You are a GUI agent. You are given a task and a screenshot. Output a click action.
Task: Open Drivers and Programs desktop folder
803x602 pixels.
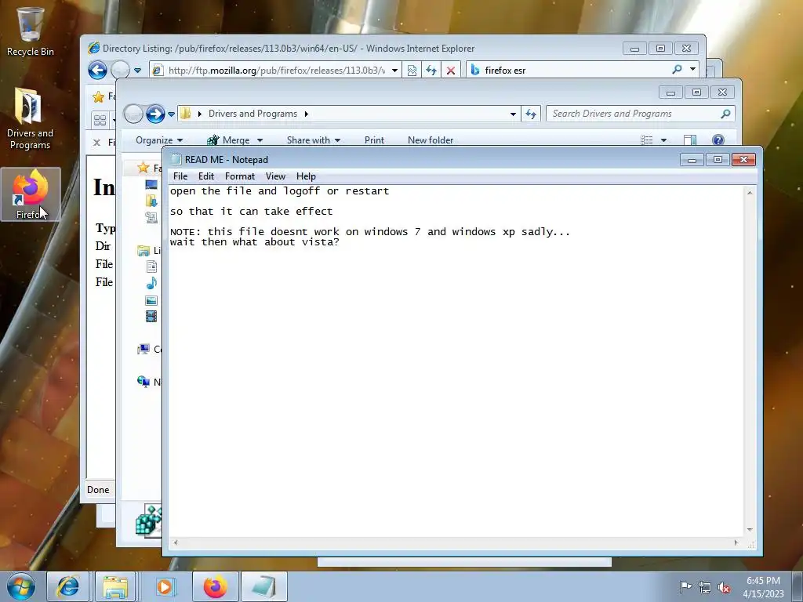30,119
